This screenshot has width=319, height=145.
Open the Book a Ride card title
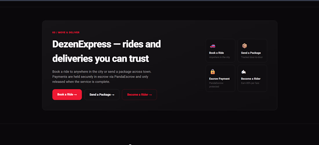tap(216, 53)
